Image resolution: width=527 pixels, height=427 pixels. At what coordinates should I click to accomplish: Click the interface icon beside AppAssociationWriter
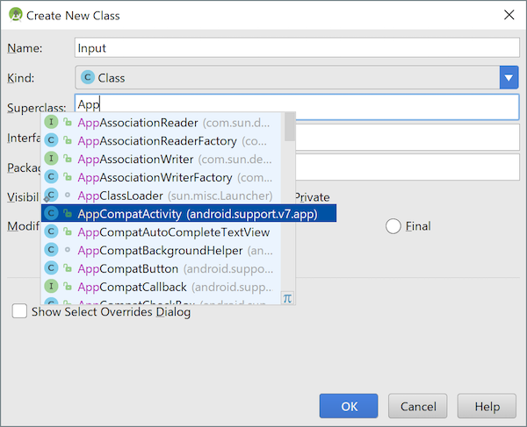point(52,159)
